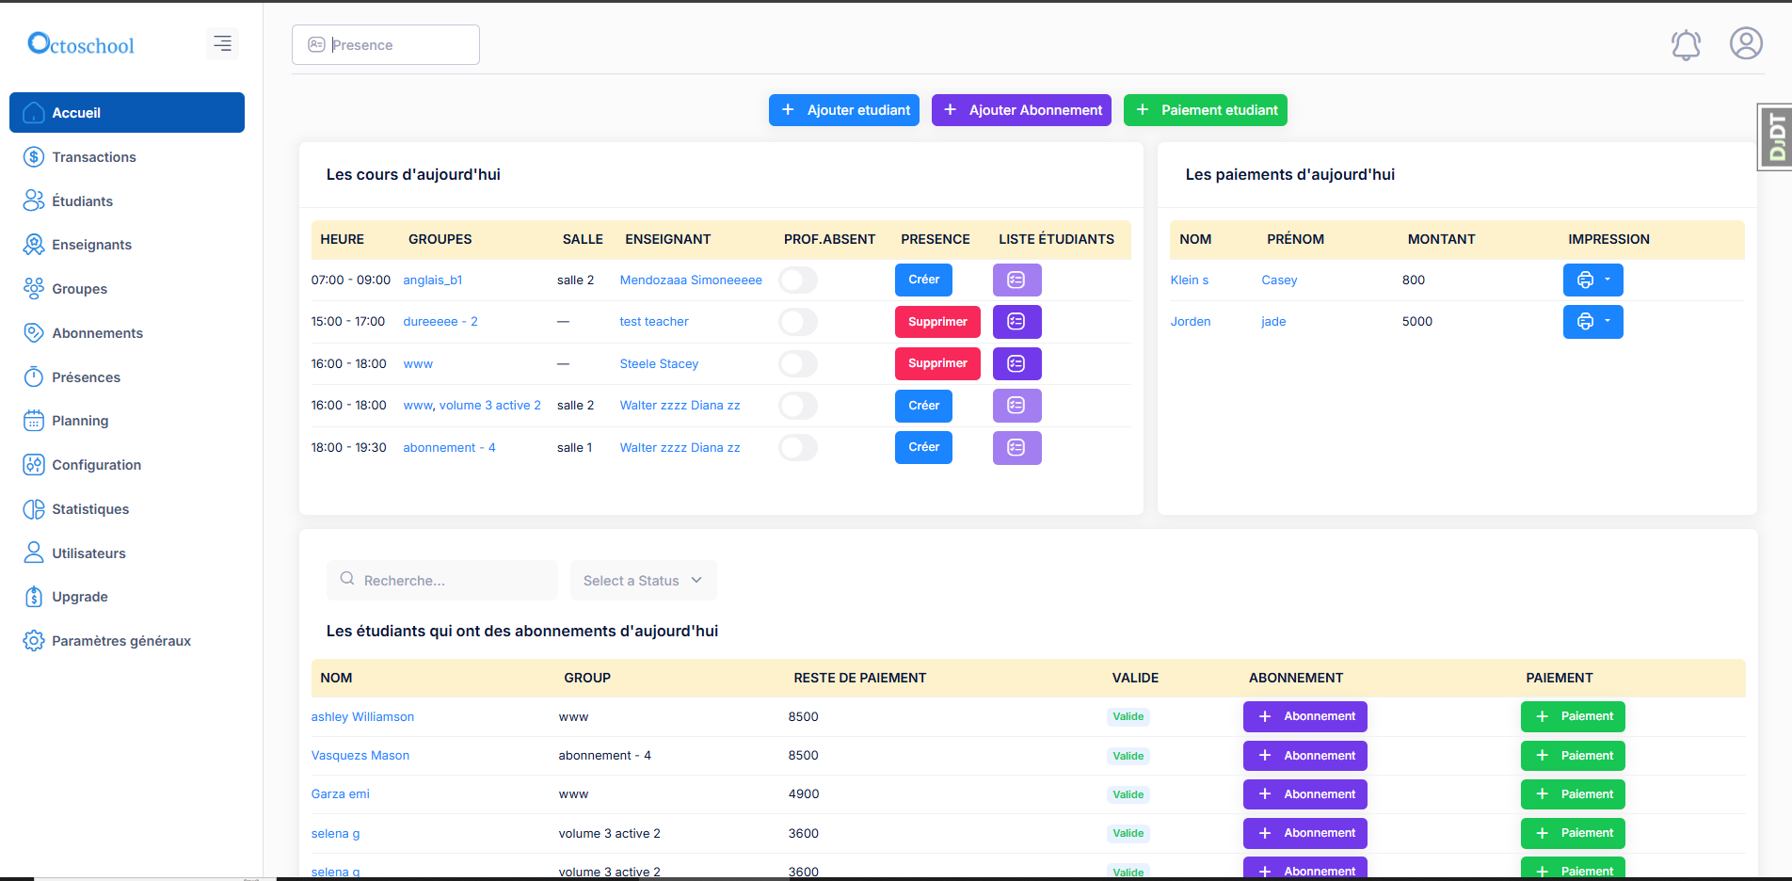The height and width of the screenshot is (881, 1792).
Task: Open student list icon for test teacher row
Action: tap(1016, 322)
